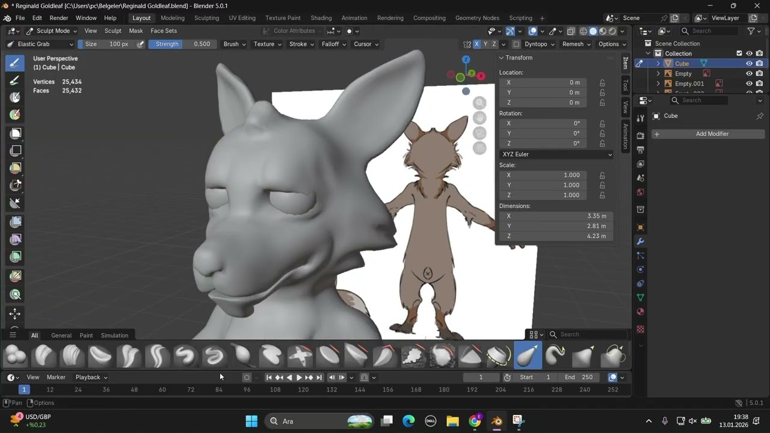Adjust the brush Size slider
This screenshot has width=770, height=433.
coord(107,44)
